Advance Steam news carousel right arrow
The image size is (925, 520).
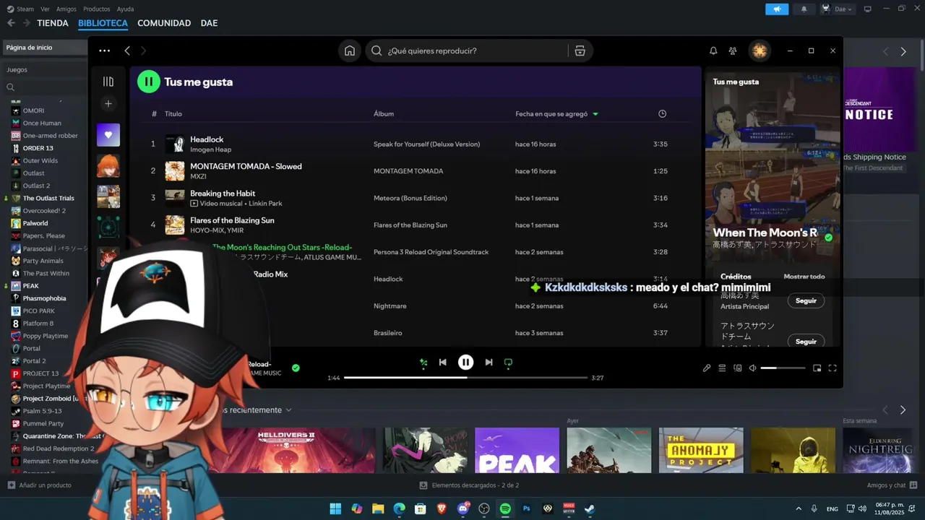tap(903, 52)
